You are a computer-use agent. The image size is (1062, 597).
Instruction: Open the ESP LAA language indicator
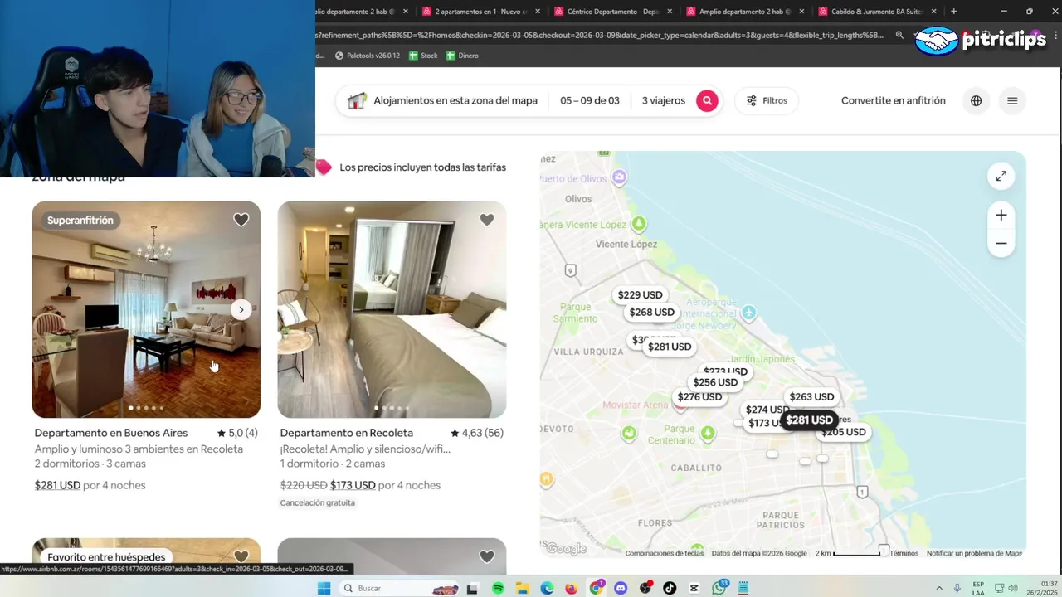click(x=978, y=588)
